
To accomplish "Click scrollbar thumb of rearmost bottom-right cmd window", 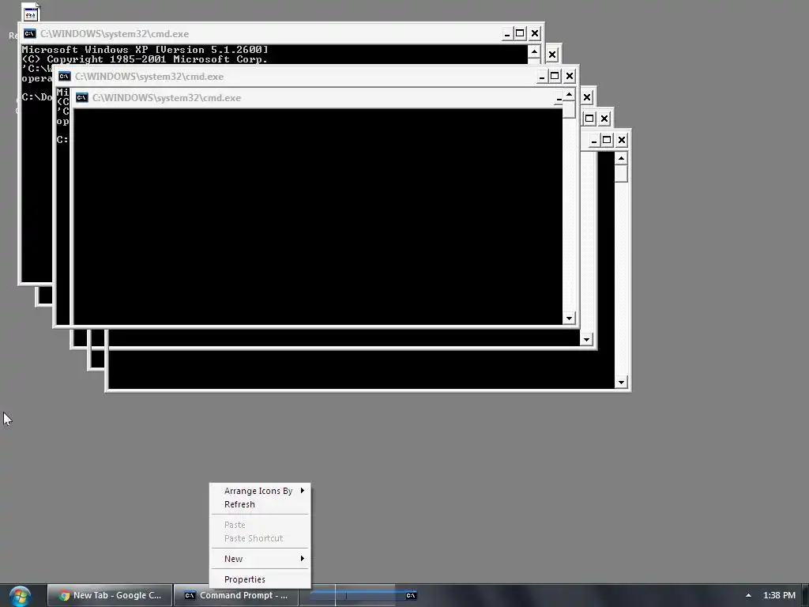I will coord(621,173).
